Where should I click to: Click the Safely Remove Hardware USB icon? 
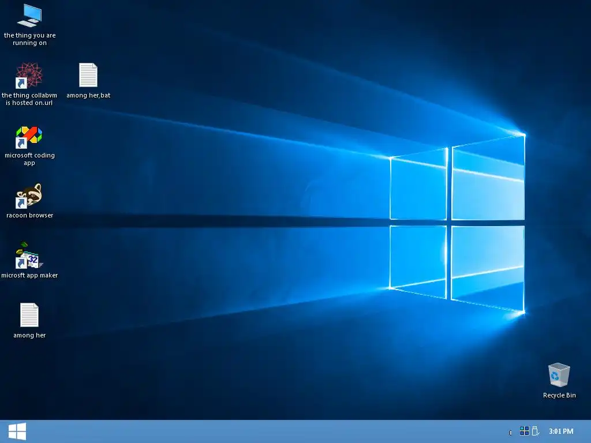pyautogui.click(x=535, y=431)
